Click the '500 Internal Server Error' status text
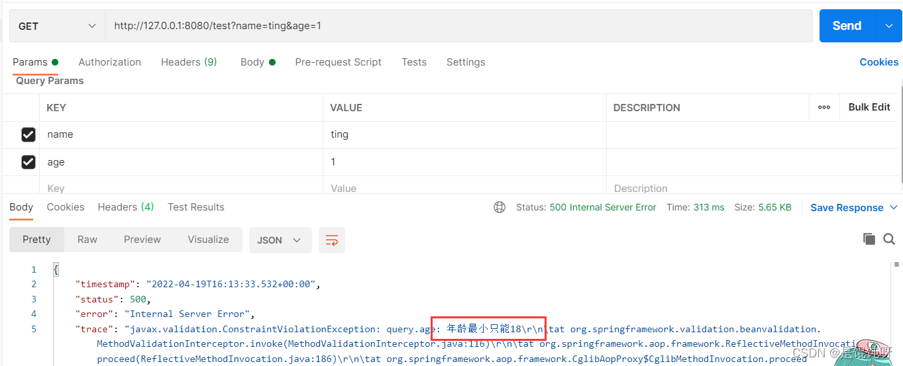The height and width of the screenshot is (366, 903). (603, 207)
